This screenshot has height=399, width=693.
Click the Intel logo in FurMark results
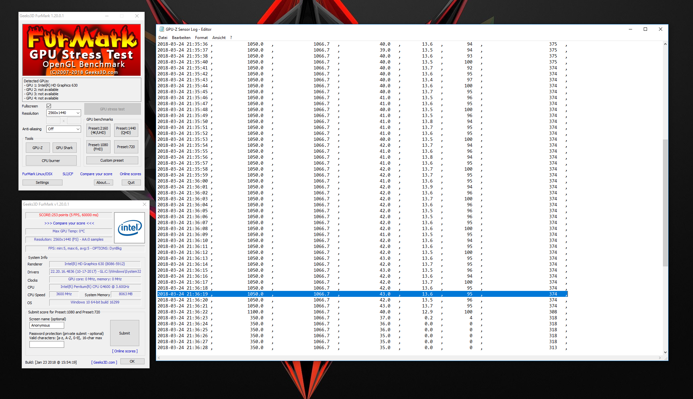point(130,228)
